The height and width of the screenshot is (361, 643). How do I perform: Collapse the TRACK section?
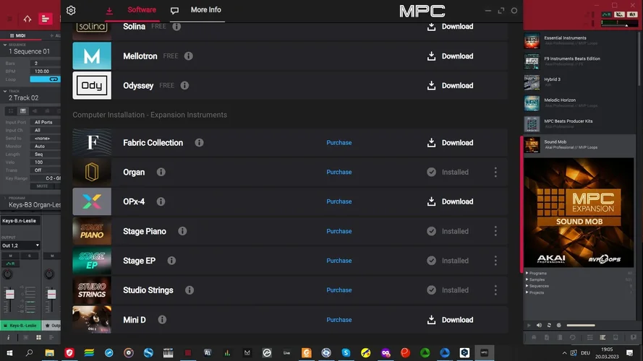click(x=5, y=91)
